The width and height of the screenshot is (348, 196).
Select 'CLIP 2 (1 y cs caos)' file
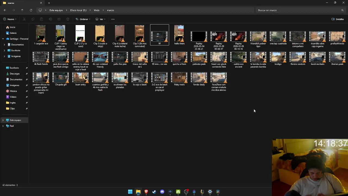tap(80, 37)
